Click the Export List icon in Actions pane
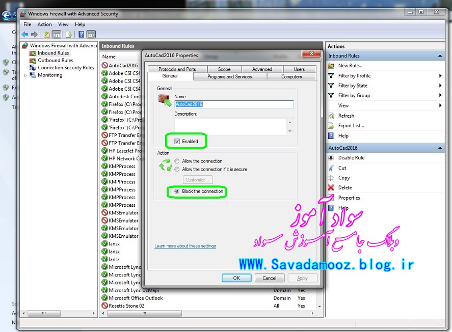This screenshot has width=452, height=332. tap(331, 126)
